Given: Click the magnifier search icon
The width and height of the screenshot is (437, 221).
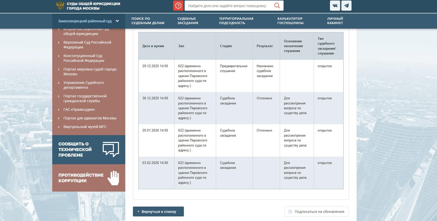Looking at the screenshot, I should 277,6.
